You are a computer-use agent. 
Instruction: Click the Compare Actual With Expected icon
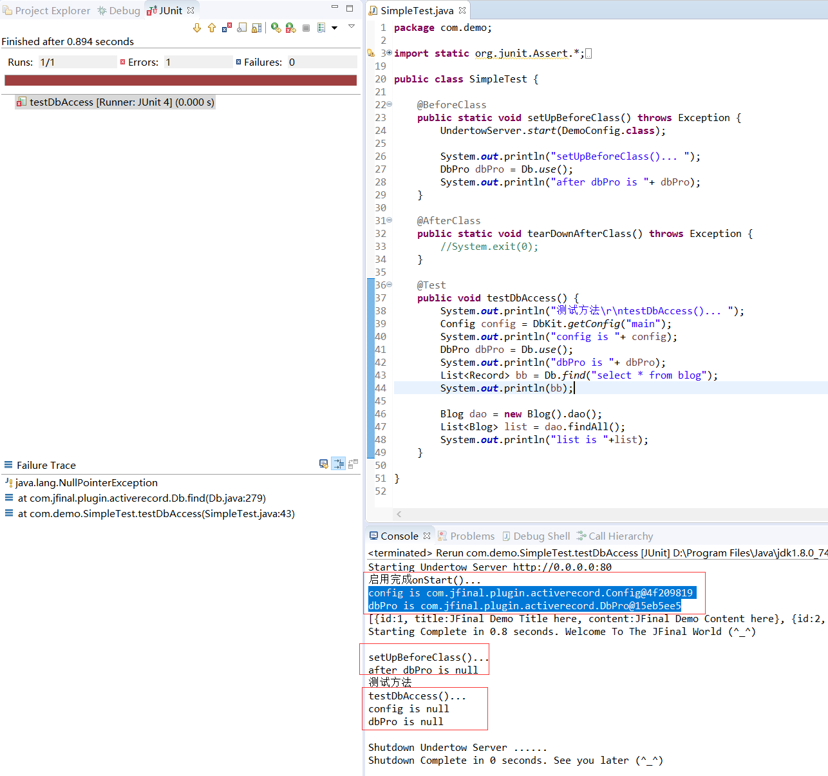tap(353, 464)
